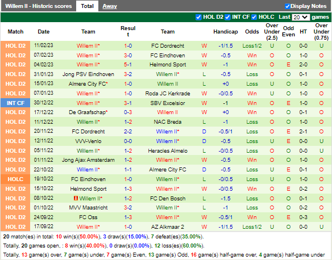Click date 17/09/22 in the table
The width and height of the screenshot is (332, 260).
pyautogui.click(x=44, y=227)
